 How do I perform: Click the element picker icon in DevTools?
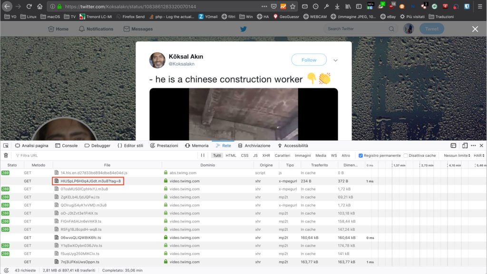click(6, 146)
